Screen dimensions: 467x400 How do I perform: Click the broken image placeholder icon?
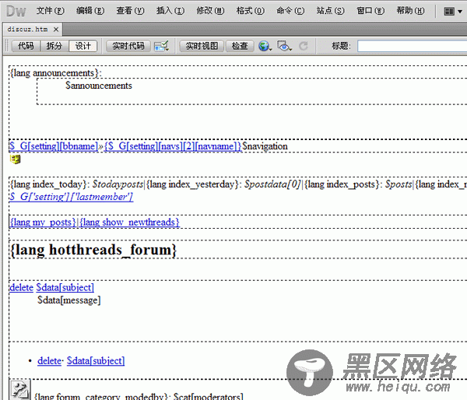click(x=20, y=389)
